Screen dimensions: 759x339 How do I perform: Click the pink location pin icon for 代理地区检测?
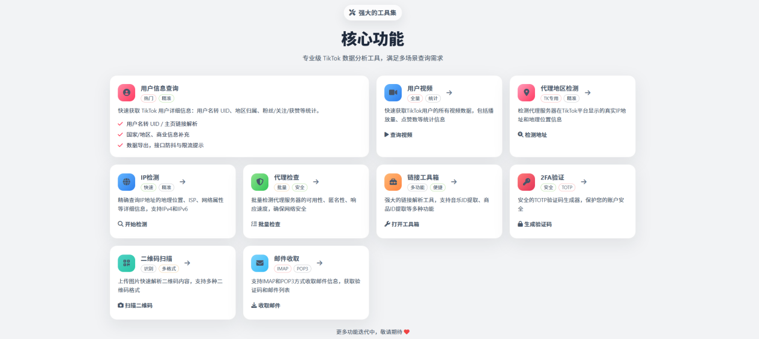tap(526, 92)
